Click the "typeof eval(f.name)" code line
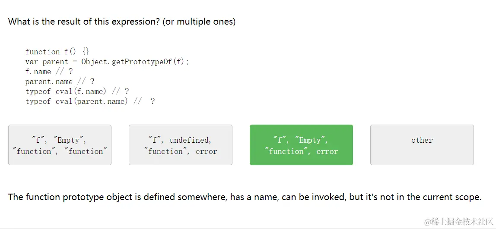This screenshot has height=229, width=496. 77,91
